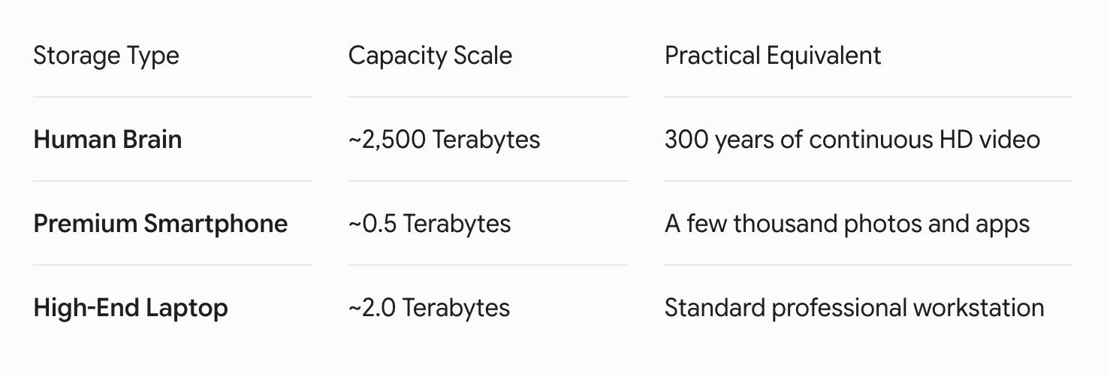Click Standard professional workstation cell
Viewport: 1107px width, 377px height.
coord(854,309)
